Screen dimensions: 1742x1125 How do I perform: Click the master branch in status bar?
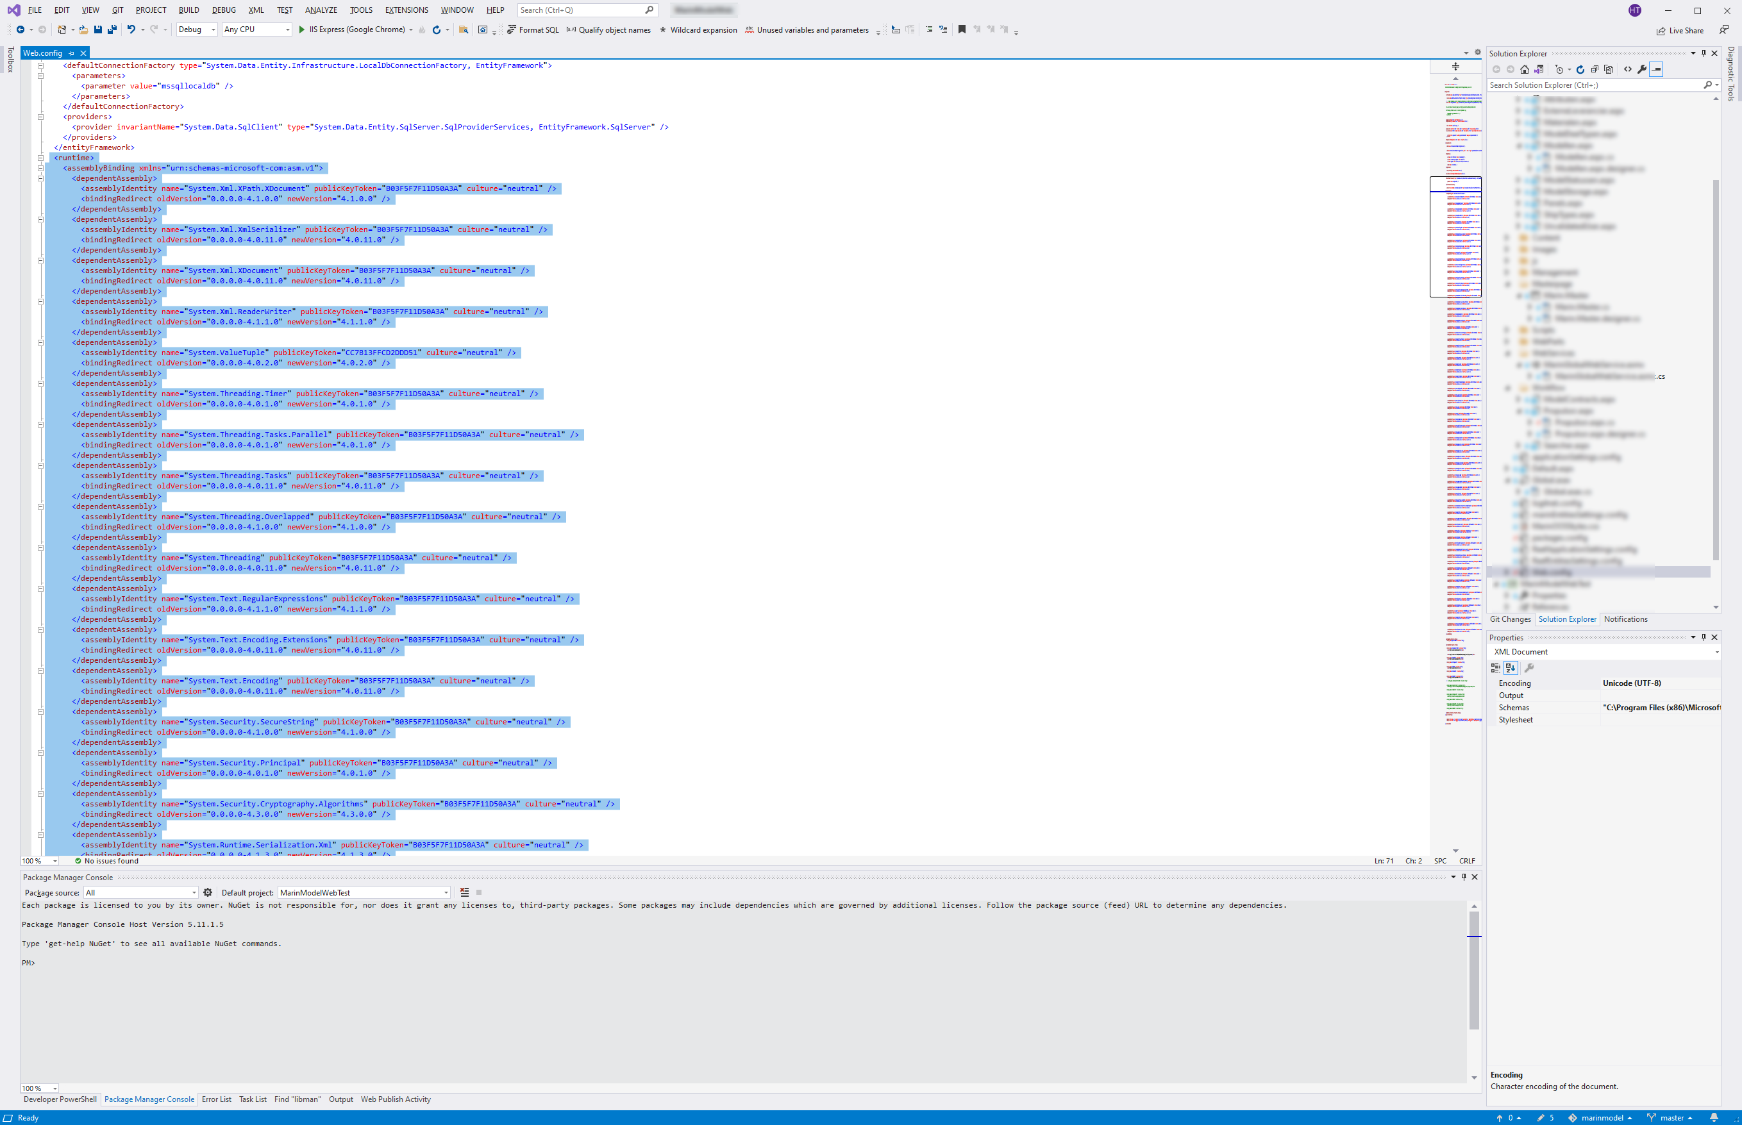tap(1670, 1118)
